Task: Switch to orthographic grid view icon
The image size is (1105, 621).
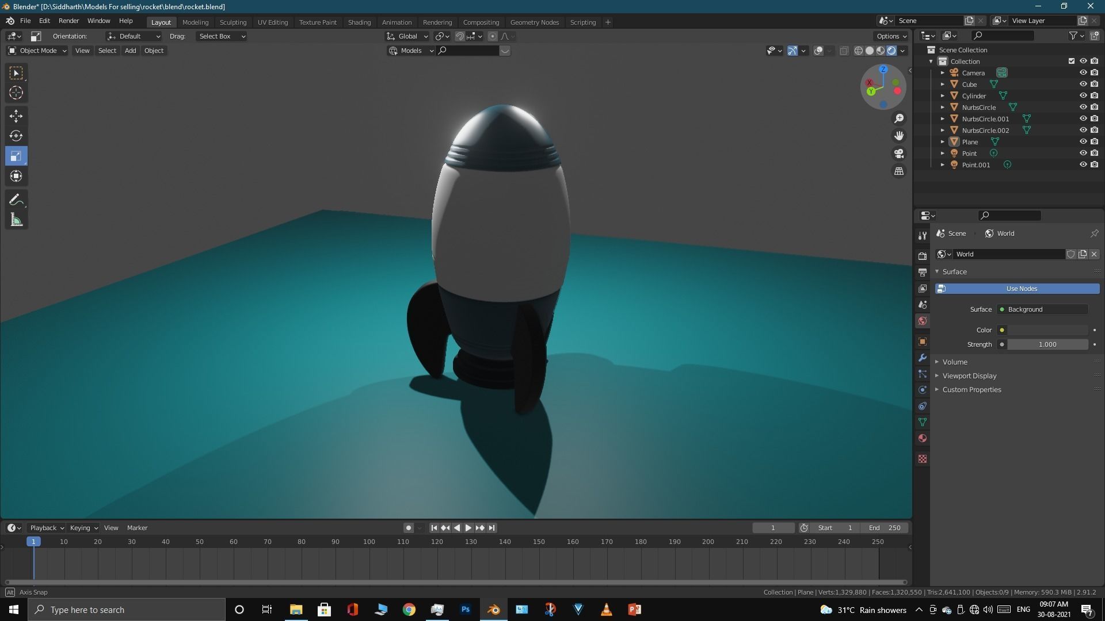Action: 898,171
